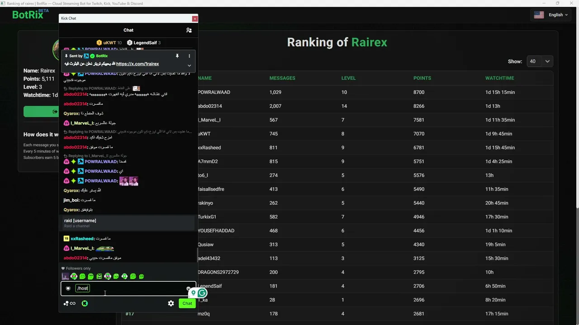The image size is (579, 325).
Task: Insert the third green blob emote
Action: point(82,276)
